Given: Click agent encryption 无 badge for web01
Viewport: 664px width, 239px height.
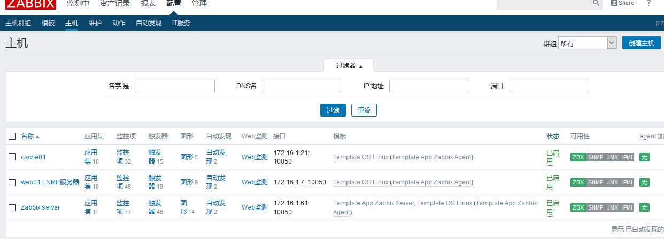Looking at the screenshot, I should [x=644, y=182].
